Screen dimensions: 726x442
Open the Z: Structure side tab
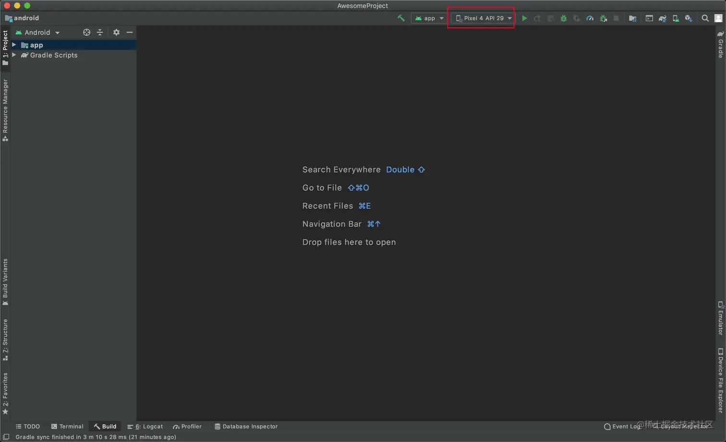[x=5, y=340]
